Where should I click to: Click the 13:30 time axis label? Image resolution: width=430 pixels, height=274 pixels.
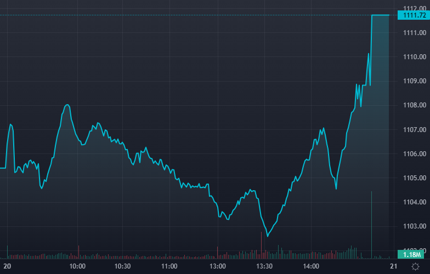tap(264, 266)
